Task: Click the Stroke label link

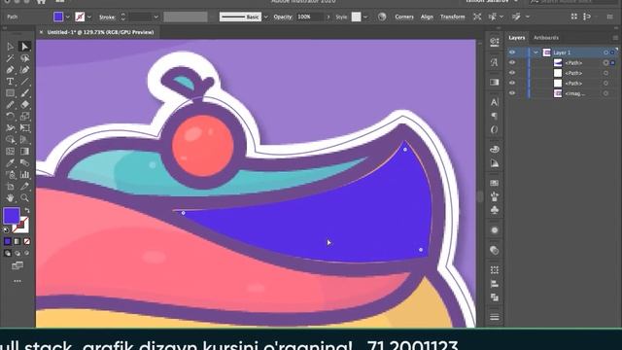Action: [107, 17]
